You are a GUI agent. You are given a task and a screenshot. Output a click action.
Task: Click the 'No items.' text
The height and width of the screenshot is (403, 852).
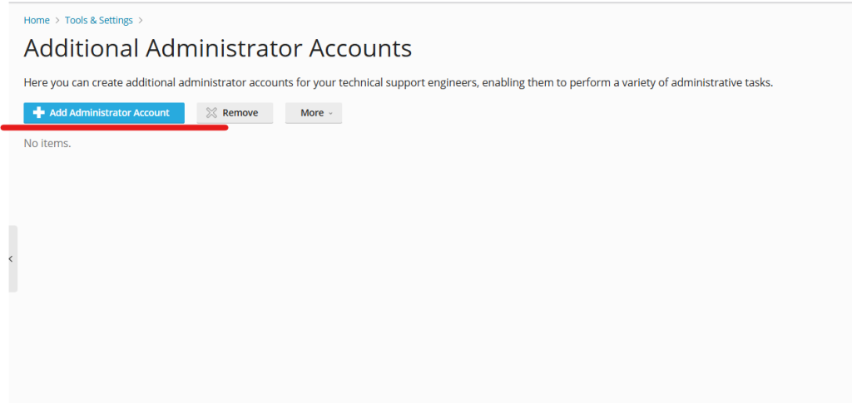tap(47, 144)
